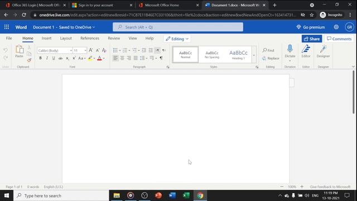Click the Windows taskbar search box
The width and height of the screenshot is (357, 201).
(61, 195)
